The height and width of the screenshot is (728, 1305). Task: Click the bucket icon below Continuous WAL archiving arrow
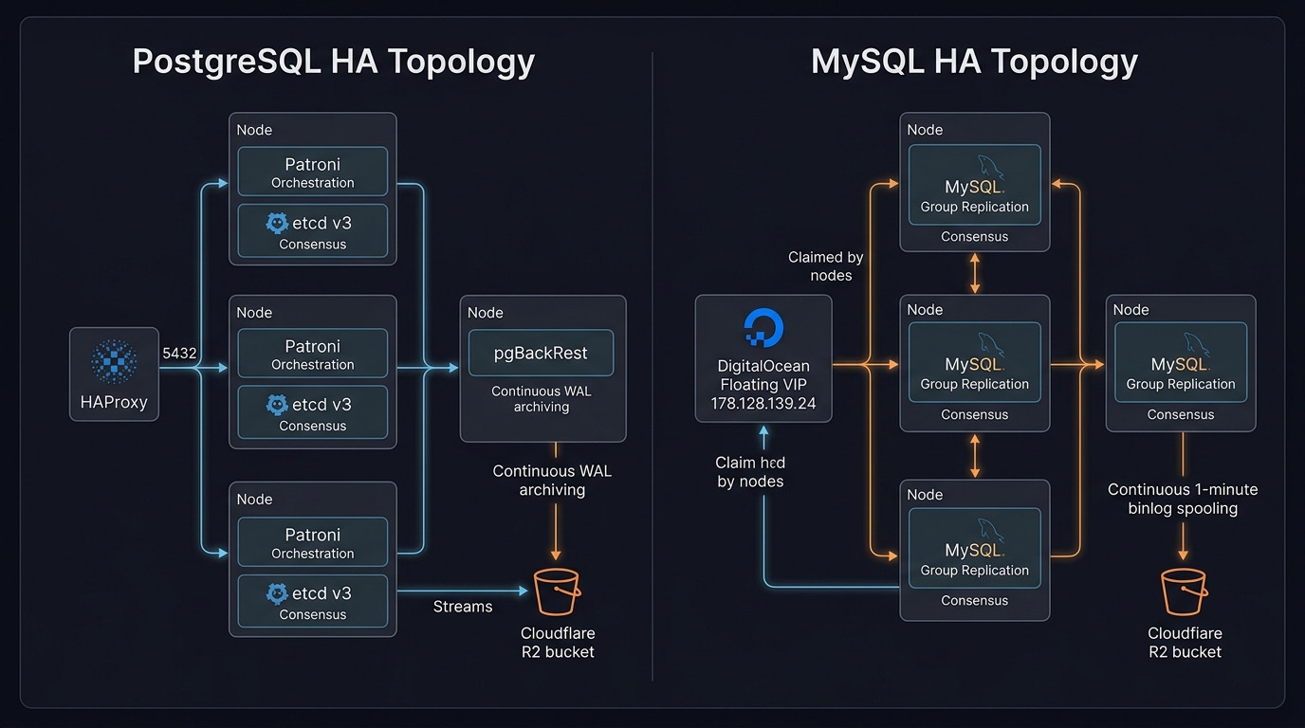click(557, 592)
